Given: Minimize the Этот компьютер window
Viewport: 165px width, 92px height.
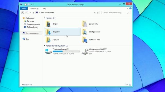Looking at the screenshot, I should pos(120,4).
